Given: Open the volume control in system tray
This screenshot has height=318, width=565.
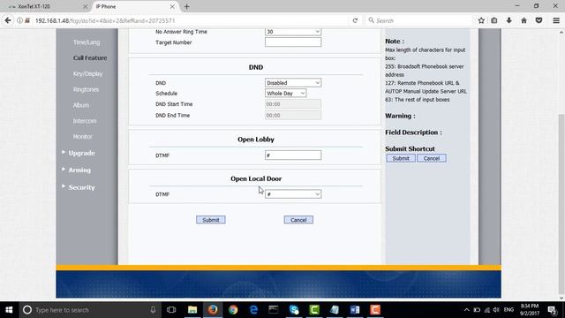Looking at the screenshot, I should click(x=496, y=310).
